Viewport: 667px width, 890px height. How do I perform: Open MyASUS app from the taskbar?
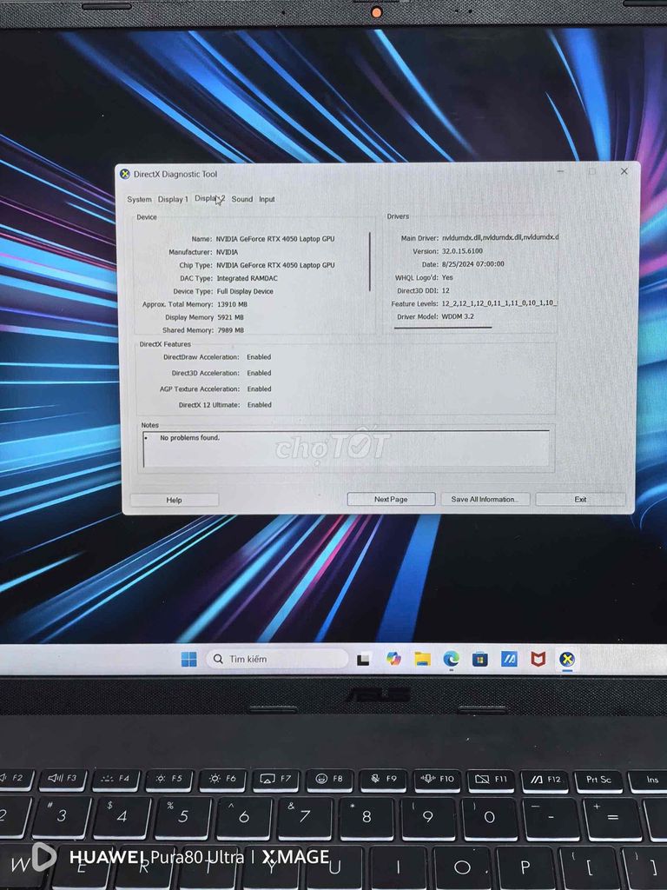[509, 659]
